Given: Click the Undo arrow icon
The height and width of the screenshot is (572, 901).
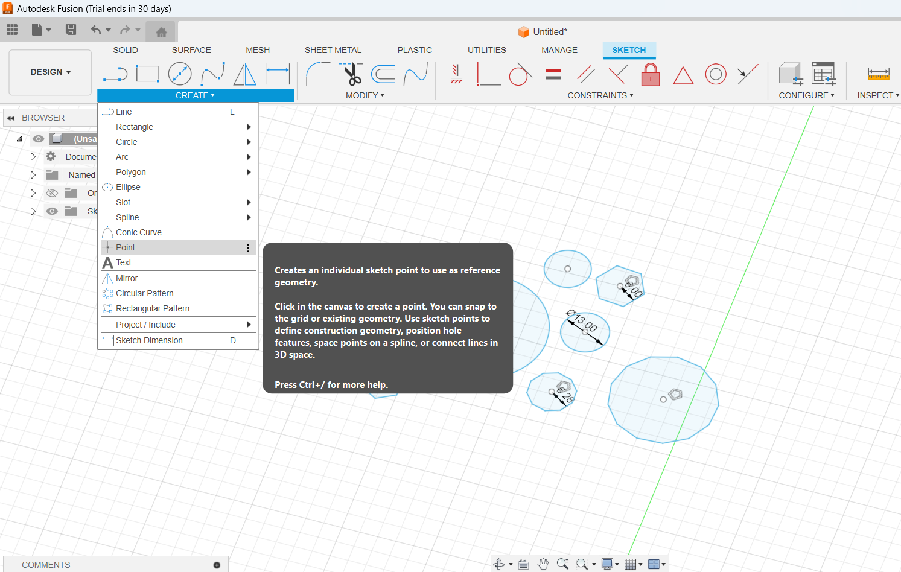Looking at the screenshot, I should [x=96, y=30].
